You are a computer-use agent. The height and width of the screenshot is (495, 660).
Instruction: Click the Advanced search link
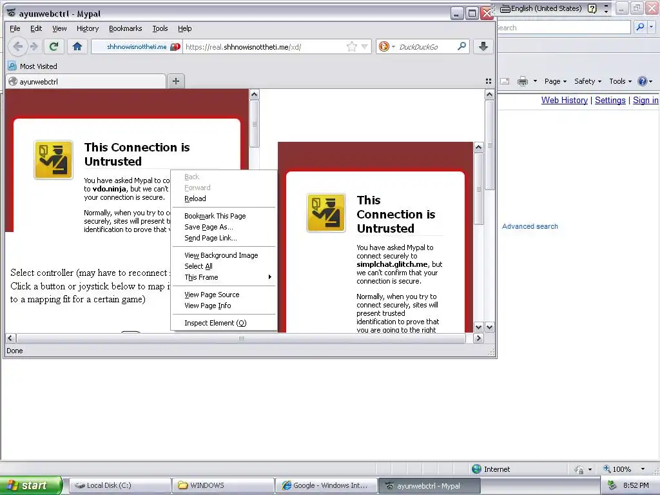click(530, 226)
